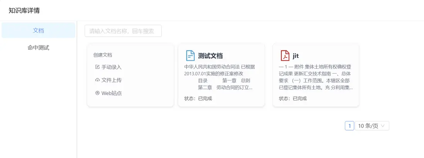424x158 pixels.
Task: Open the 文档 tab in sidebar
Action: [x=38, y=30]
